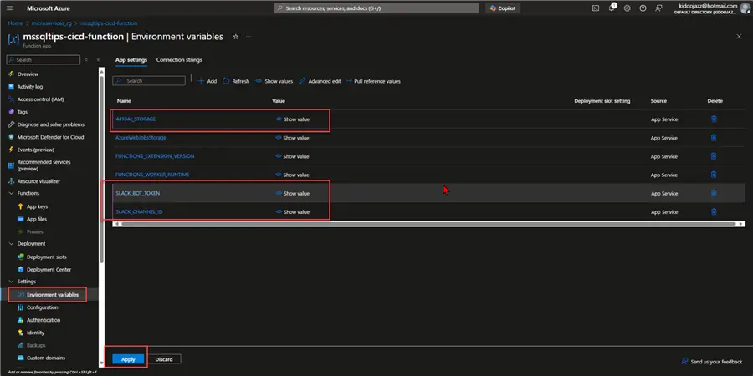
Task: Open Tags in the sidebar
Action: point(22,112)
